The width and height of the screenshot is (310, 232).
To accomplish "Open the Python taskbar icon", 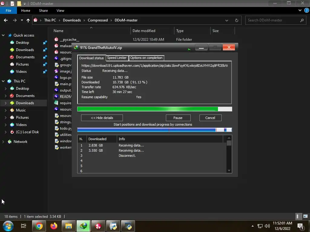I will click(x=128, y=226).
